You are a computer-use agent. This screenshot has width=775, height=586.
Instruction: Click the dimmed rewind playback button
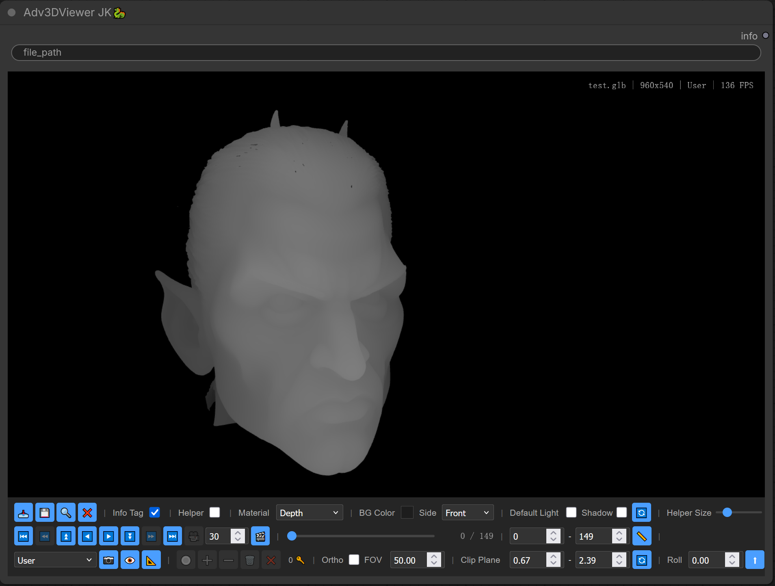click(45, 536)
